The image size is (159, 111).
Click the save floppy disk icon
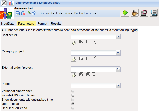[18, 13]
